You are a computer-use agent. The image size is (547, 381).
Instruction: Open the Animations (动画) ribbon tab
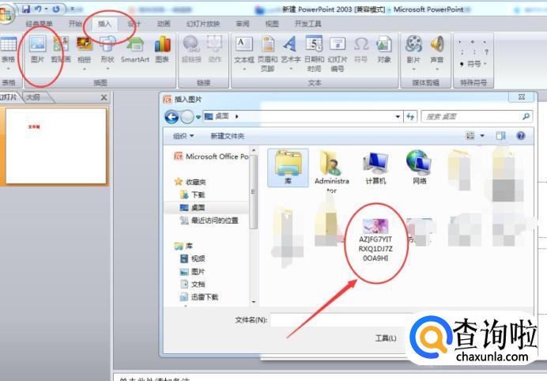click(x=164, y=24)
